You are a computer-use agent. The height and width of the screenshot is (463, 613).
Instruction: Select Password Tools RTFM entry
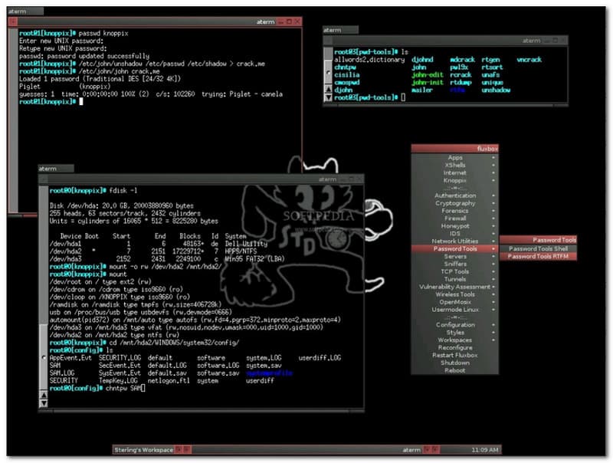pyautogui.click(x=538, y=256)
